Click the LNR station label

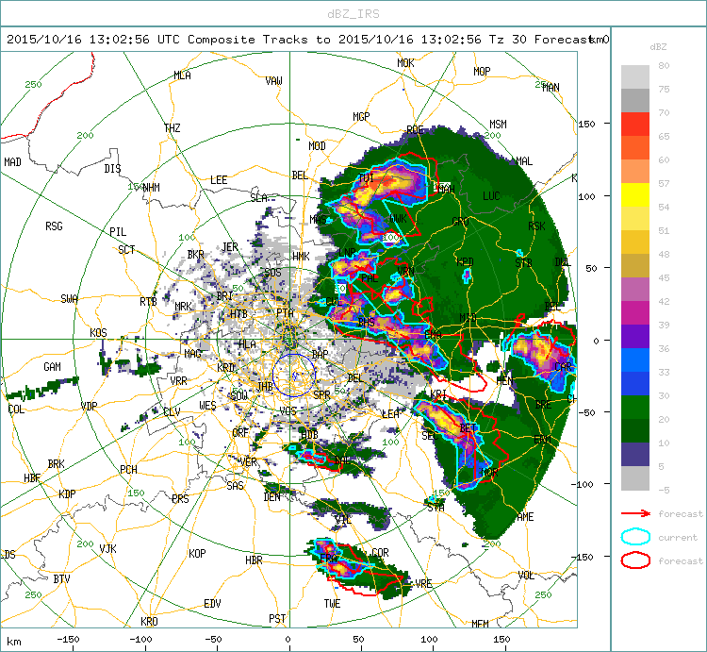(x=347, y=253)
